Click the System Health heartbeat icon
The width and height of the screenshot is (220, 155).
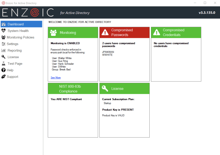coord(4,31)
